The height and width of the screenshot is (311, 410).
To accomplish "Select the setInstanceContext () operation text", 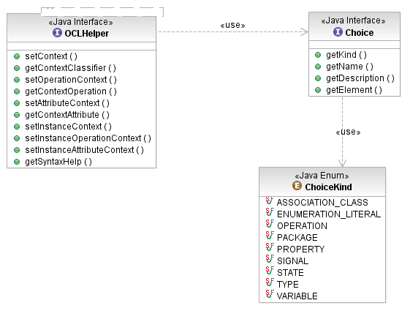I will coord(68,127).
